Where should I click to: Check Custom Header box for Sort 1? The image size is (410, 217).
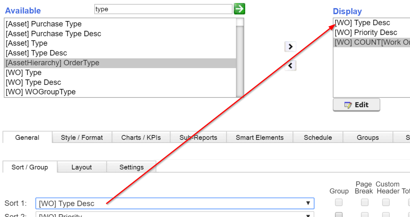(x=386, y=202)
